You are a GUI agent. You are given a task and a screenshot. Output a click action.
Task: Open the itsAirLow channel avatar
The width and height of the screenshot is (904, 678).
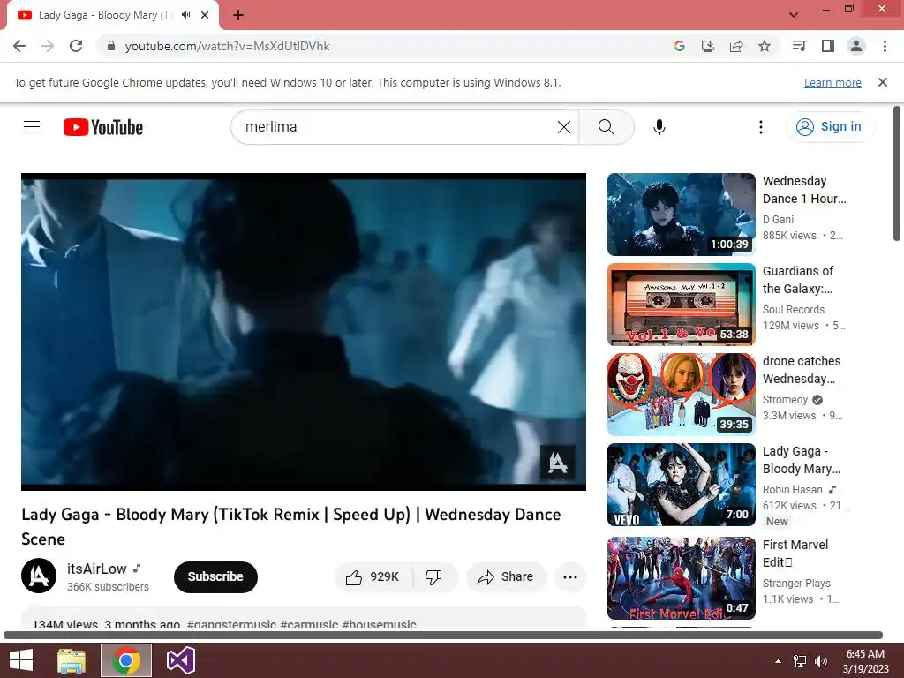point(39,576)
